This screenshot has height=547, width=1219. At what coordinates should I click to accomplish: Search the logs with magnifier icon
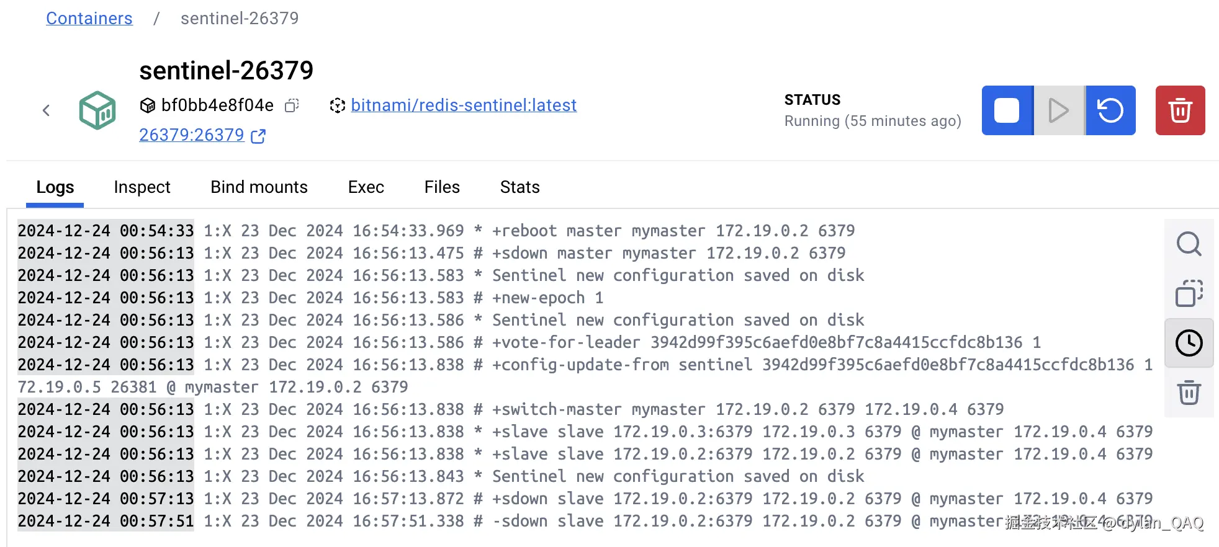pyautogui.click(x=1189, y=244)
